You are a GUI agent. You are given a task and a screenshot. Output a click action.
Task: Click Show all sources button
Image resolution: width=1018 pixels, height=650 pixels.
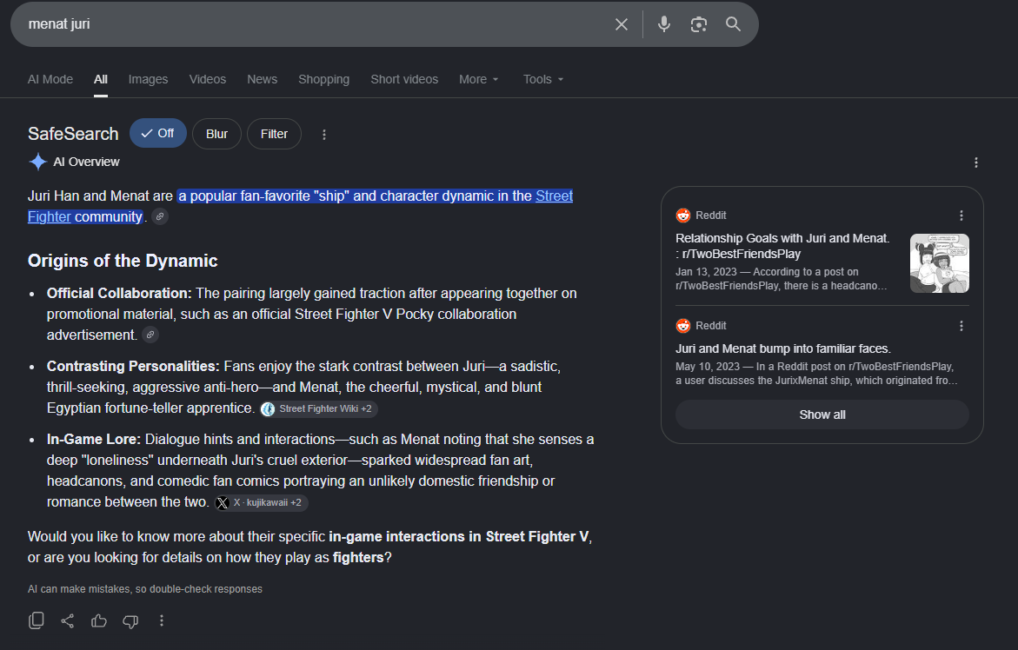coord(822,415)
